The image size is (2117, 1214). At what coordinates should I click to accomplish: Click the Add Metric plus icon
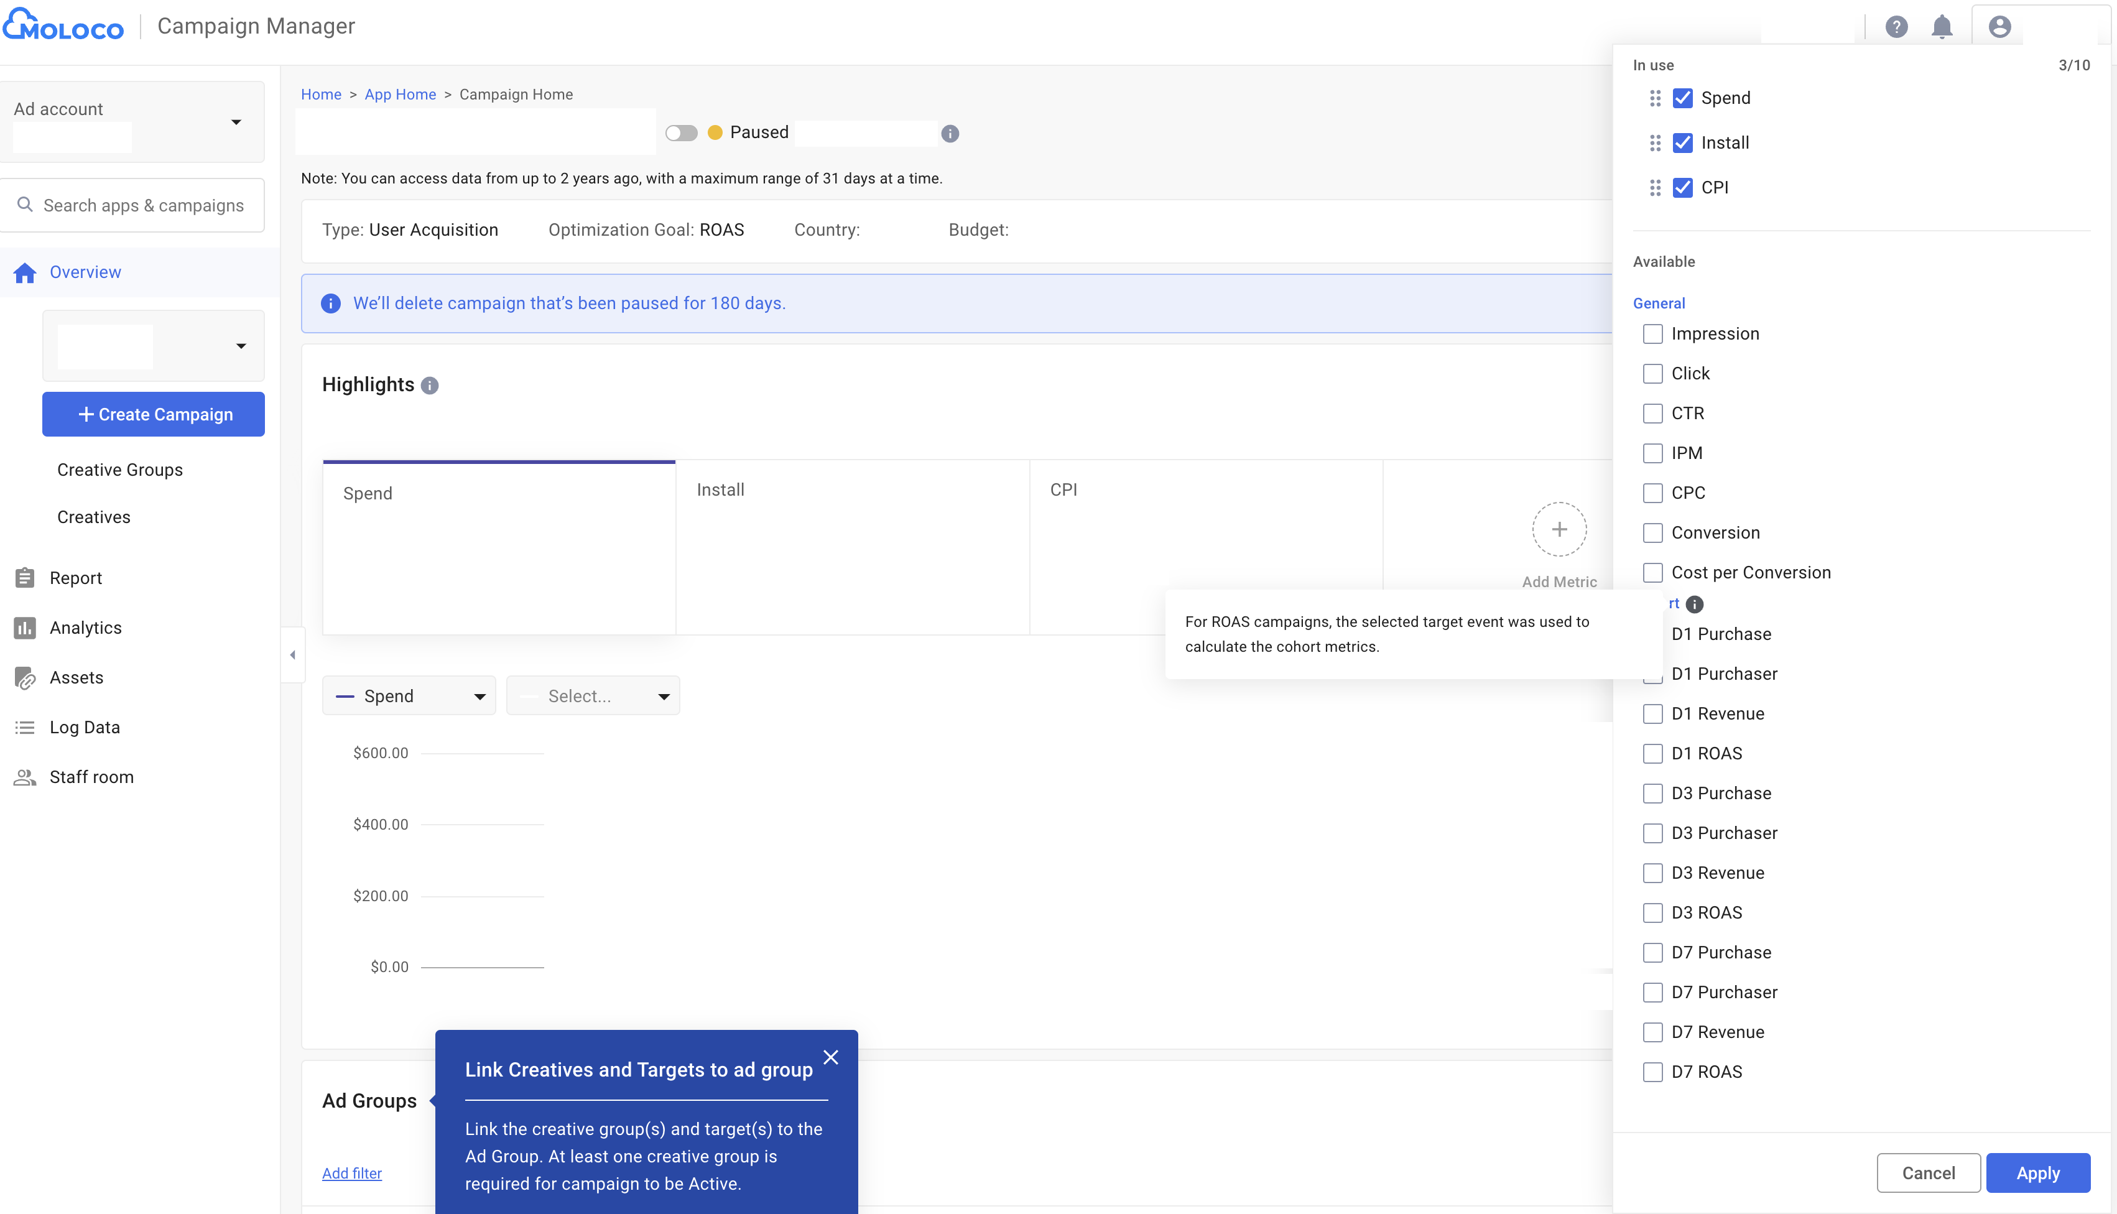point(1559,529)
